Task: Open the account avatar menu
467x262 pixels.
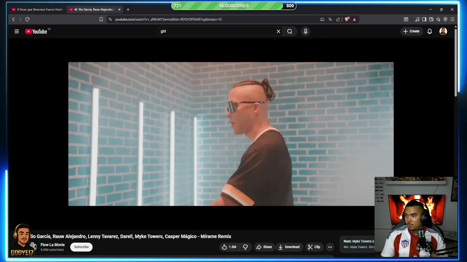Action: [443, 31]
